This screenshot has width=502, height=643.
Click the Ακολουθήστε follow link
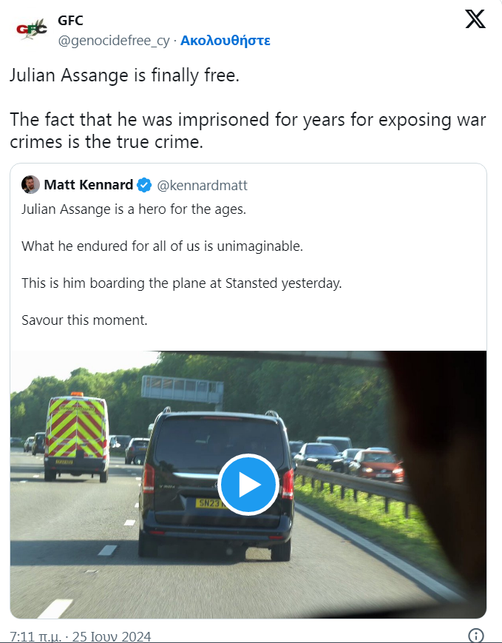(225, 41)
